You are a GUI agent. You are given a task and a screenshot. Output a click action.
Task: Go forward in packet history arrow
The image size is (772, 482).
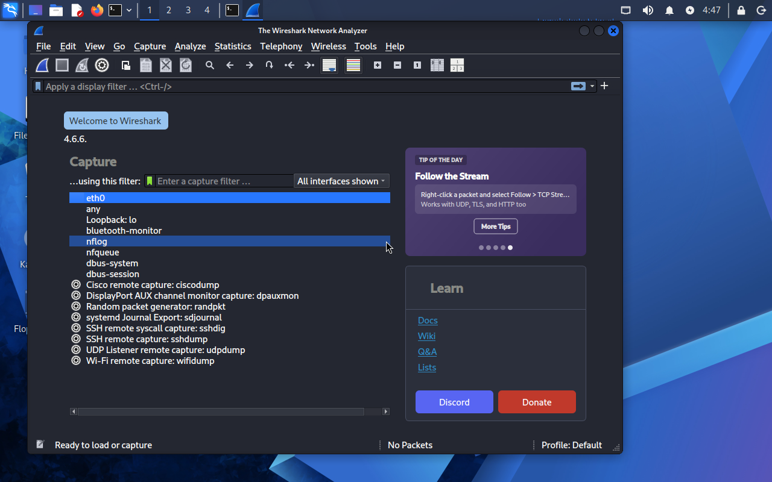(250, 65)
